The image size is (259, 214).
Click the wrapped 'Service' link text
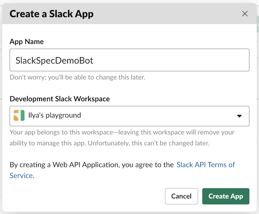click(21, 175)
